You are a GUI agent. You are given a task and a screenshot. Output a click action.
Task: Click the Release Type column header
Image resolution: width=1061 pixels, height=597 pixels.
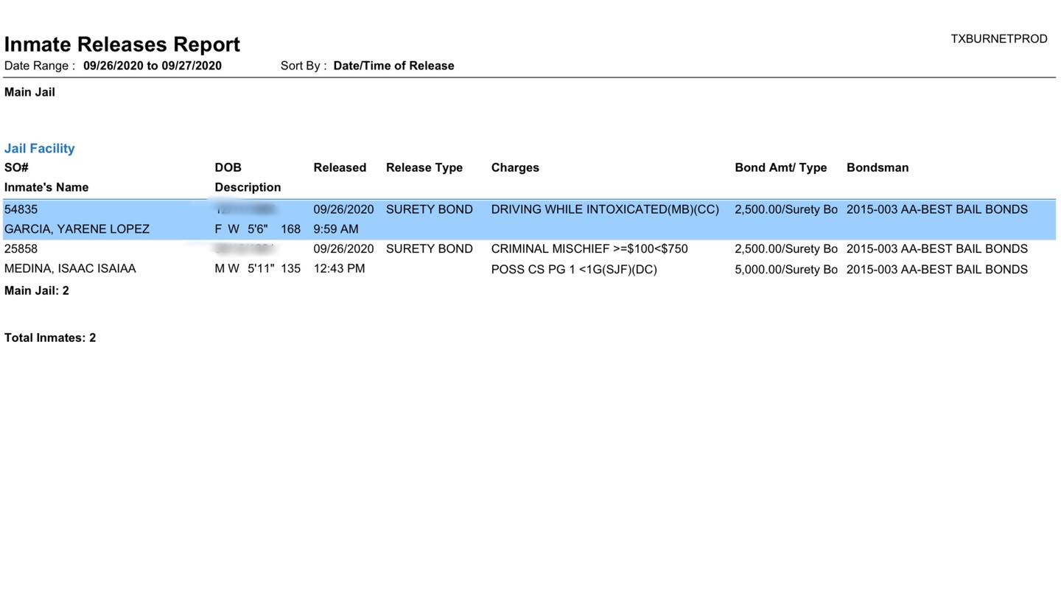point(424,167)
